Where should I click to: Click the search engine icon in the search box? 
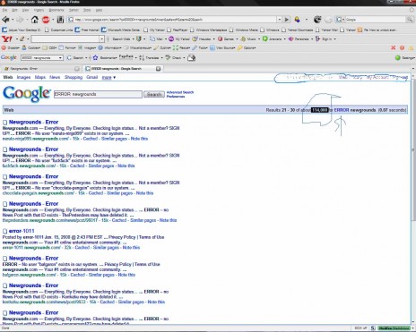339,20
